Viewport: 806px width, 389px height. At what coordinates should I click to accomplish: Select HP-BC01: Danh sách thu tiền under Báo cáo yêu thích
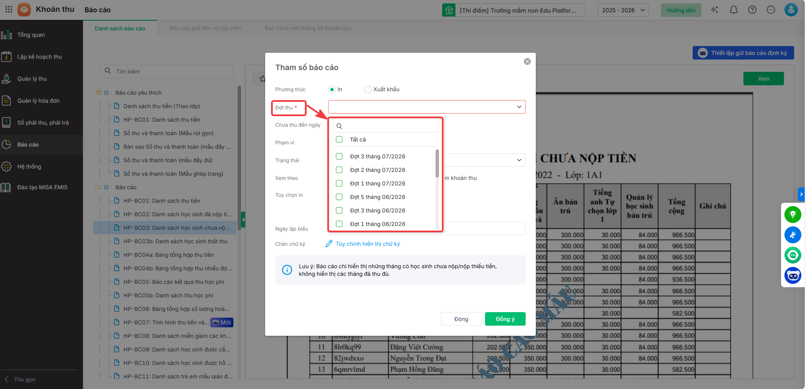tap(162, 120)
